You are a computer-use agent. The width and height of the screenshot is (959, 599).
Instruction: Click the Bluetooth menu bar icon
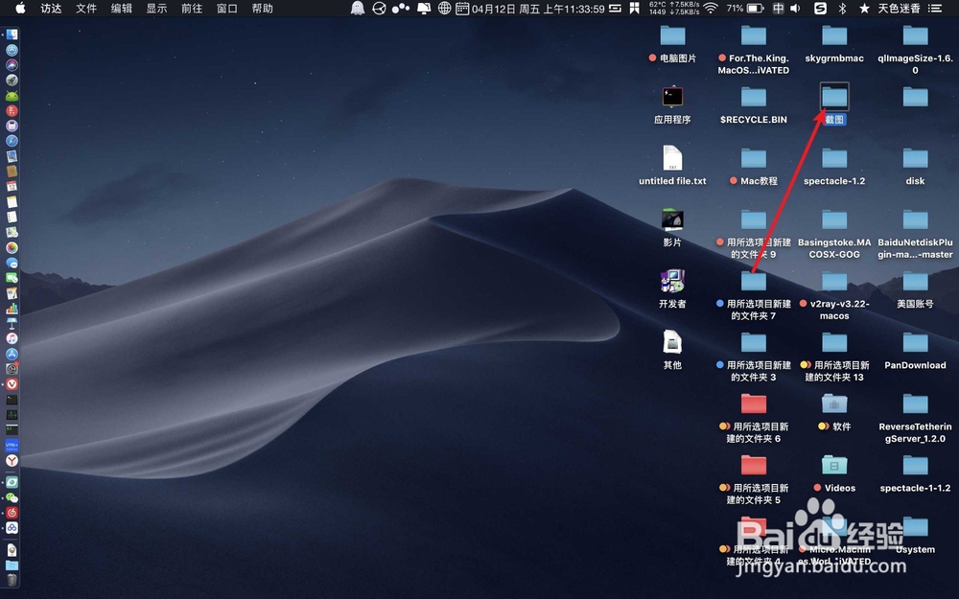tap(842, 8)
